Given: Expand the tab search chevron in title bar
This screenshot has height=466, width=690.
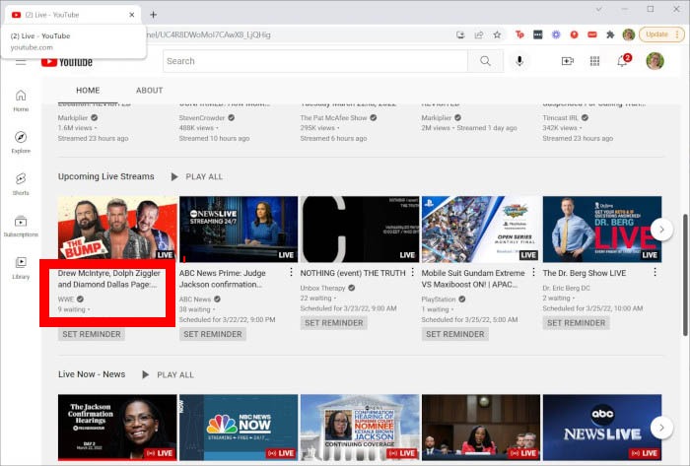Looking at the screenshot, I should click(x=598, y=9).
